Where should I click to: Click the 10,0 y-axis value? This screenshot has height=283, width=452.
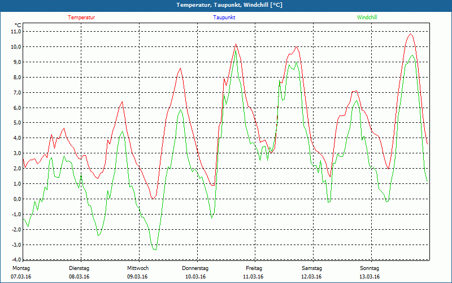coord(16,47)
